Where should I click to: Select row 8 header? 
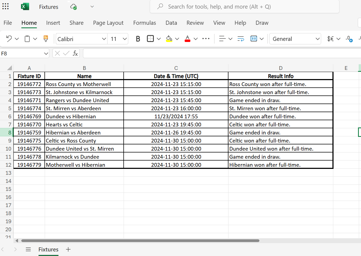[x=6, y=132]
